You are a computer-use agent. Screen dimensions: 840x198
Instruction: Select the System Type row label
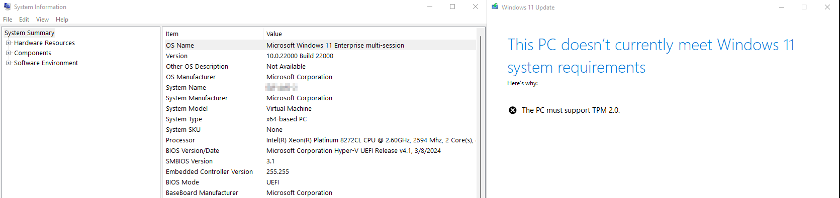click(184, 119)
